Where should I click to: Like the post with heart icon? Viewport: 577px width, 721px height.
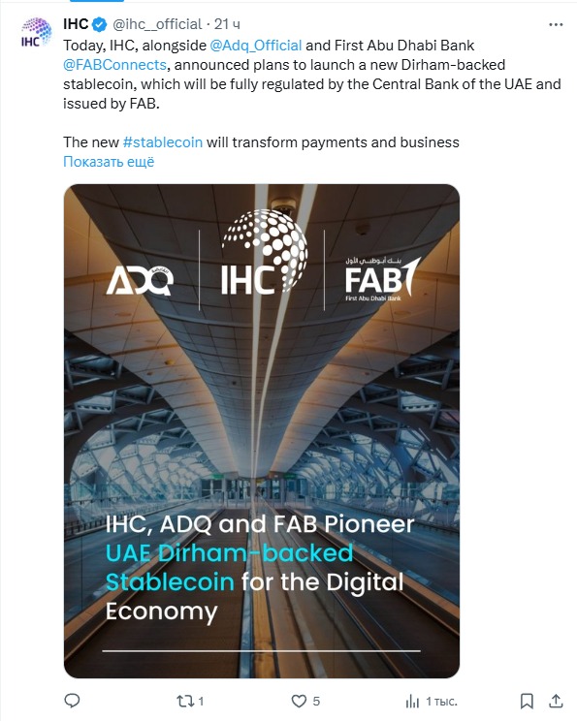[299, 702]
